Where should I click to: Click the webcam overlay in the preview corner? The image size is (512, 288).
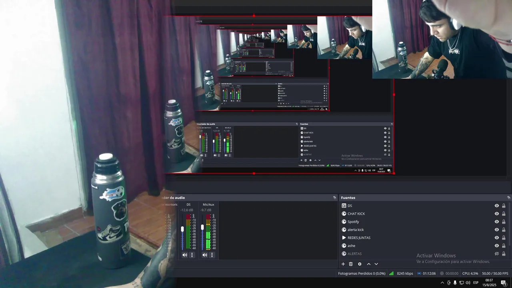coord(442,39)
